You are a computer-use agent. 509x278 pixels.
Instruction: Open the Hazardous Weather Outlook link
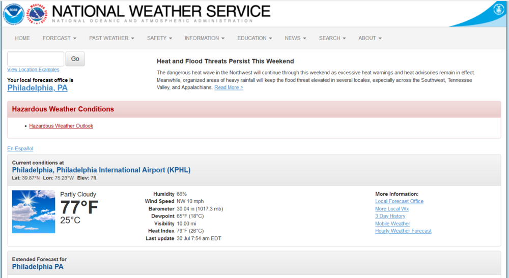[x=61, y=126]
